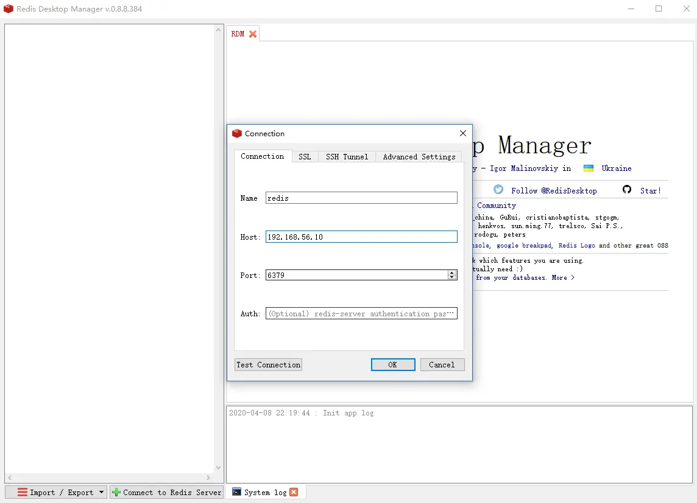This screenshot has height=503, width=697.
Task: Click right arrow of horizontal scrollbar
Action: 208,477
